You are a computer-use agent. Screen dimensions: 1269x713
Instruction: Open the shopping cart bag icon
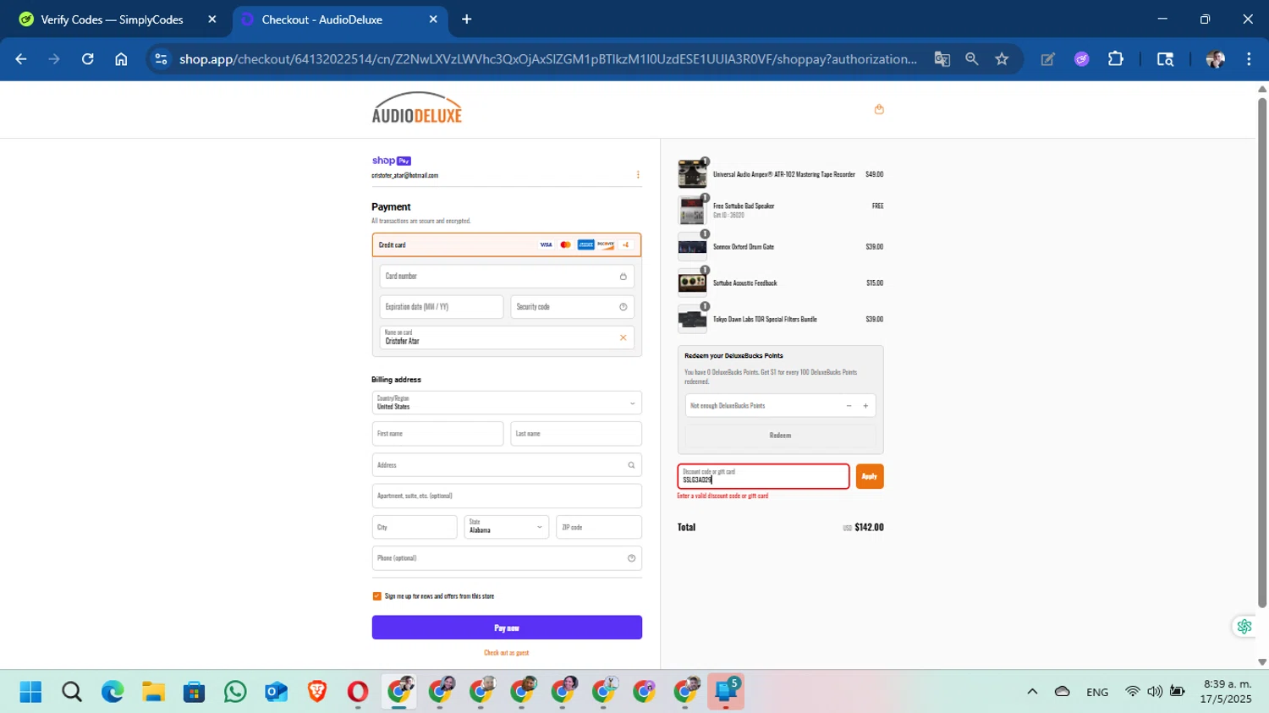click(x=879, y=109)
